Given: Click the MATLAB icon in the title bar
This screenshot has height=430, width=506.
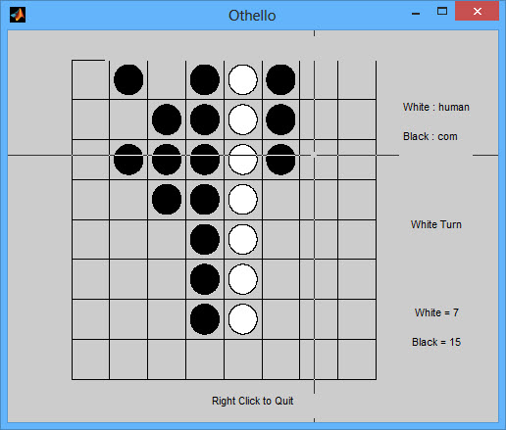Looking at the screenshot, I should click(x=18, y=15).
